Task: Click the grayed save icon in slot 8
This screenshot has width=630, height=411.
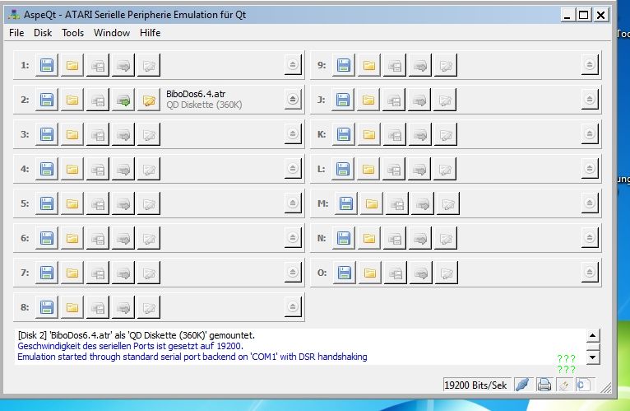Action: [x=98, y=307]
